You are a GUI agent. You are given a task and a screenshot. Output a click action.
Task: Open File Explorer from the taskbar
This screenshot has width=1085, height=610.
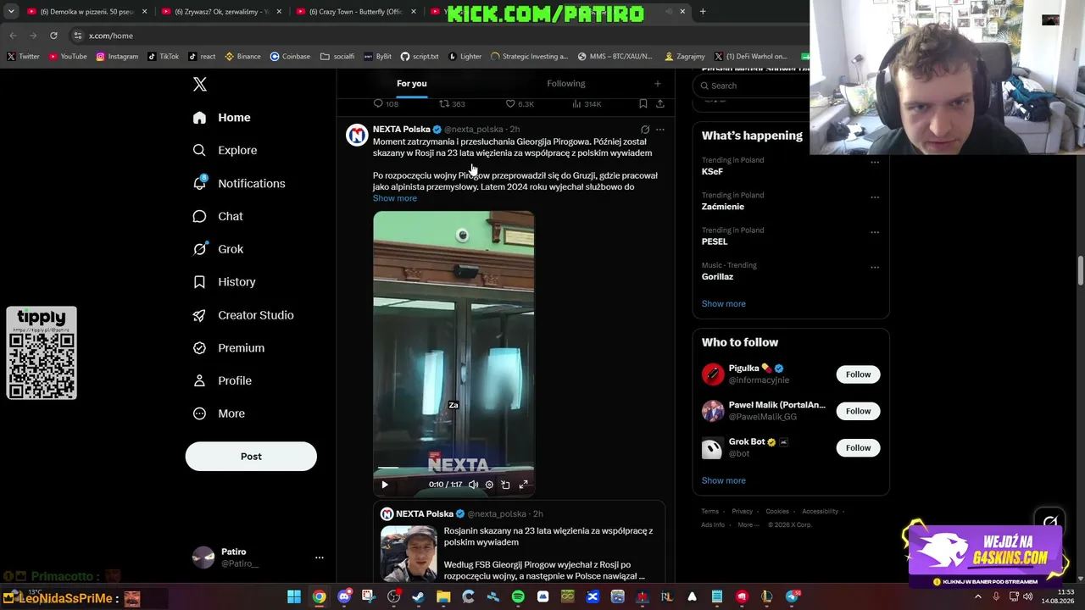pos(443,597)
